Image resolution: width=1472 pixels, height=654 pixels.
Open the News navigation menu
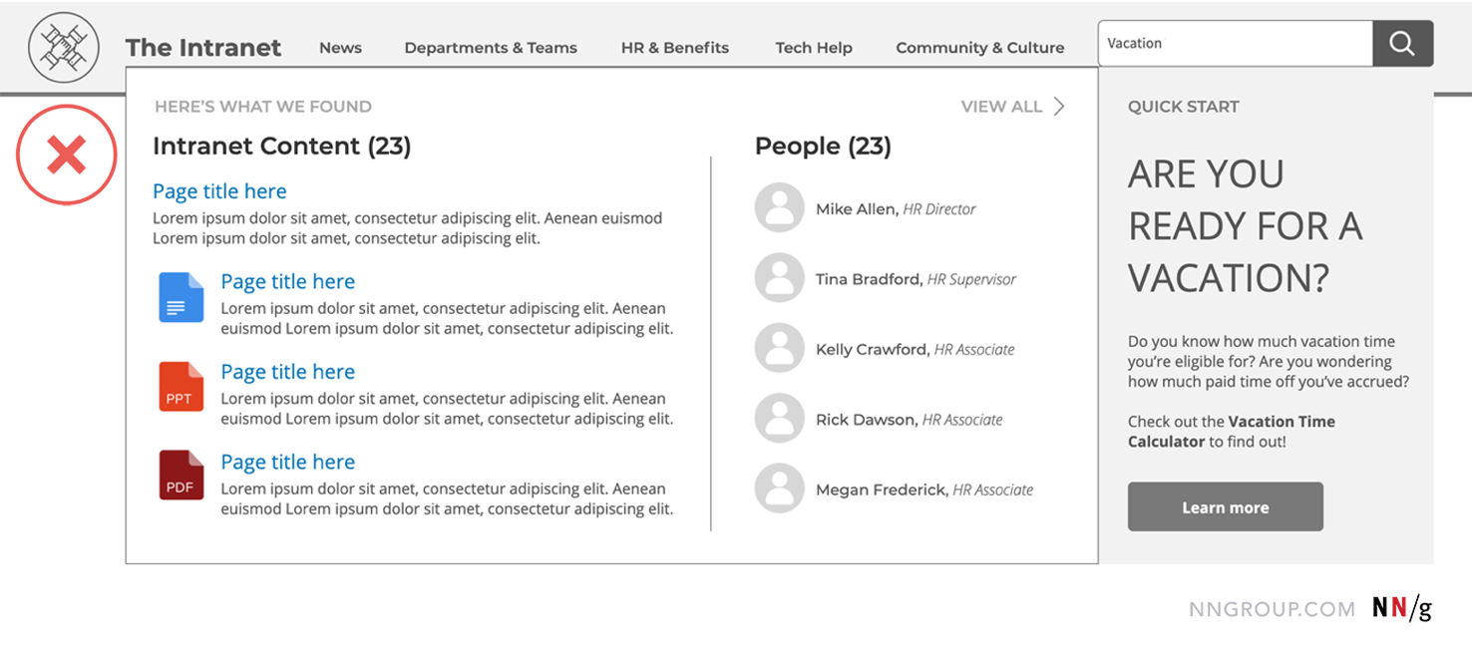(x=340, y=47)
